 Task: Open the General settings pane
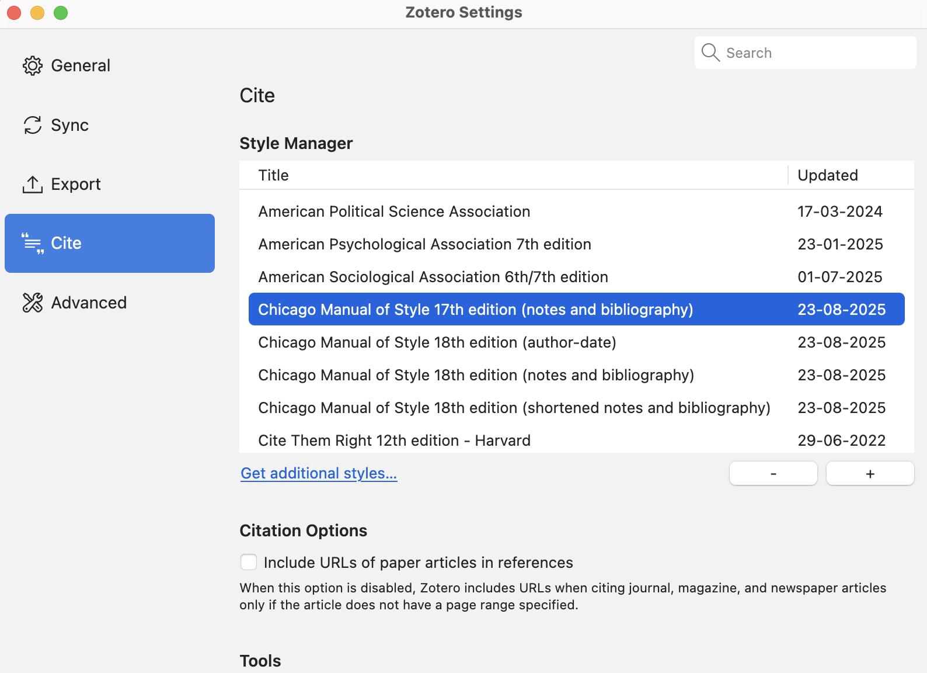click(x=110, y=66)
